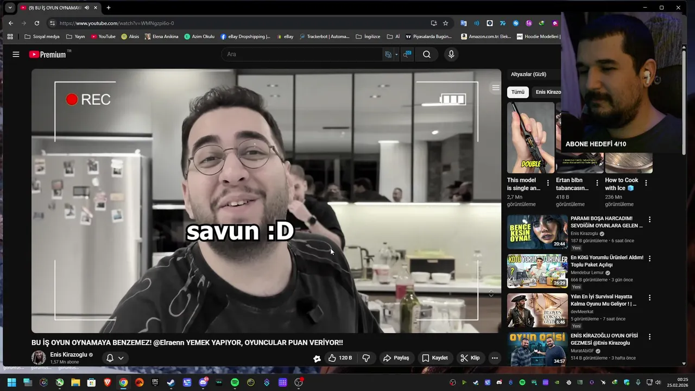695x391 pixels.
Task: Open Epic Games Launcher from the taskbar
Action: point(155,382)
